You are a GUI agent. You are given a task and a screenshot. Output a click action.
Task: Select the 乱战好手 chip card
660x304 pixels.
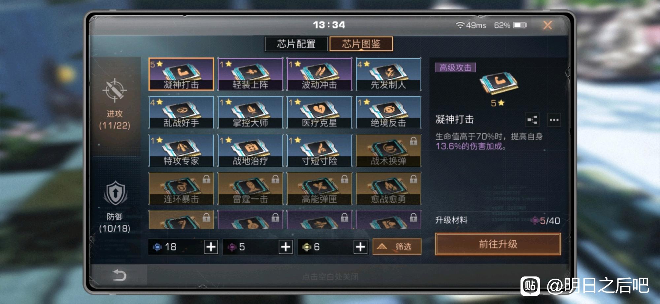coord(181,112)
